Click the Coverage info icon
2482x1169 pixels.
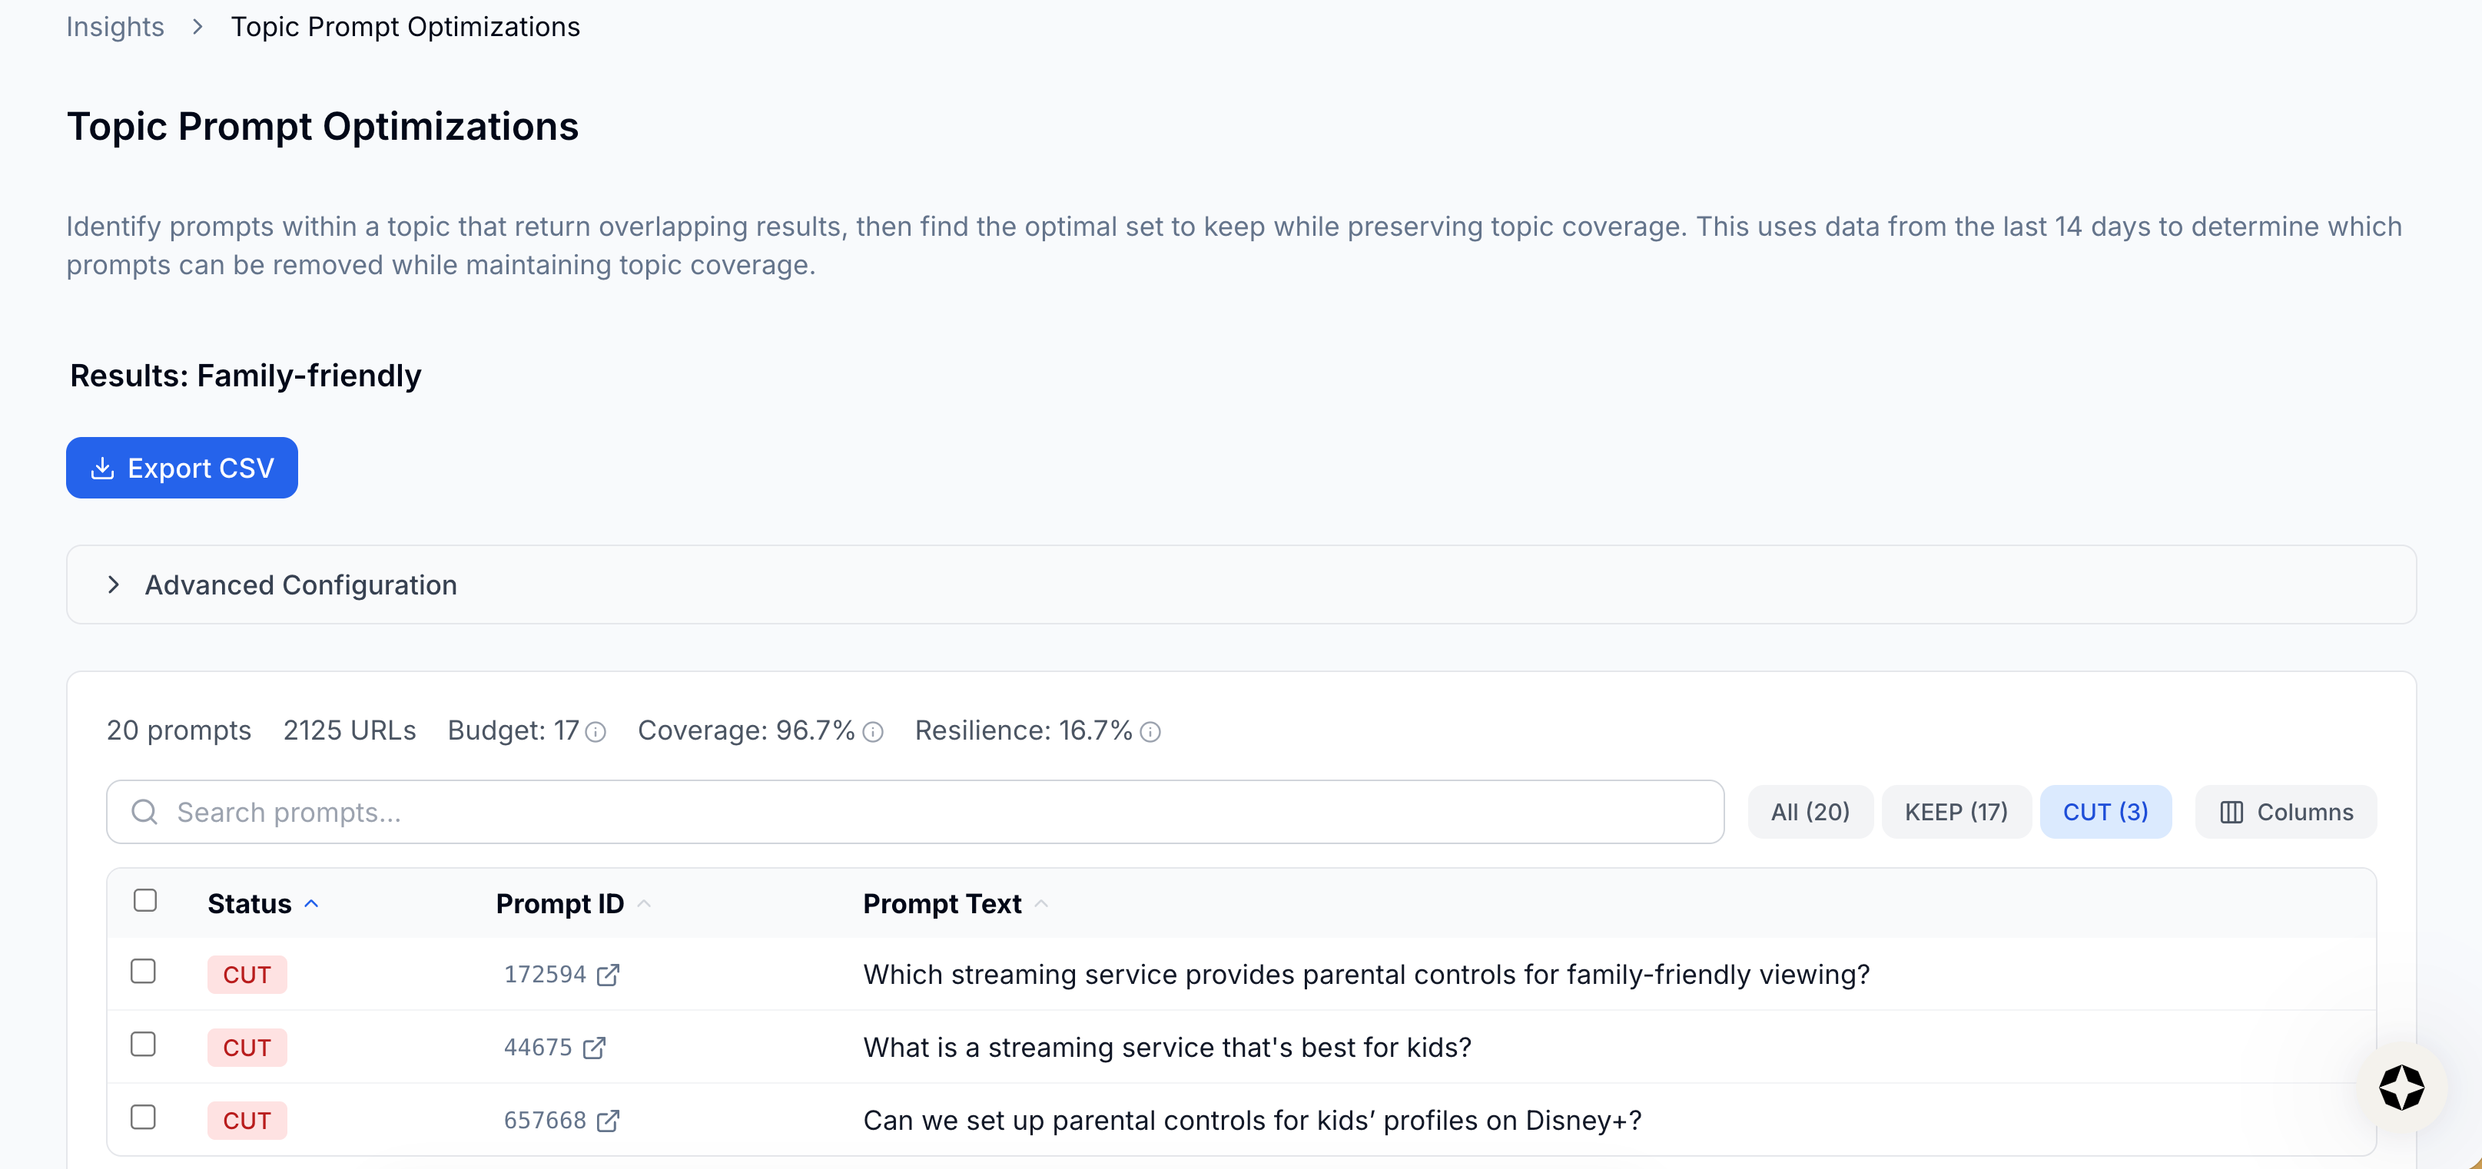click(x=873, y=732)
